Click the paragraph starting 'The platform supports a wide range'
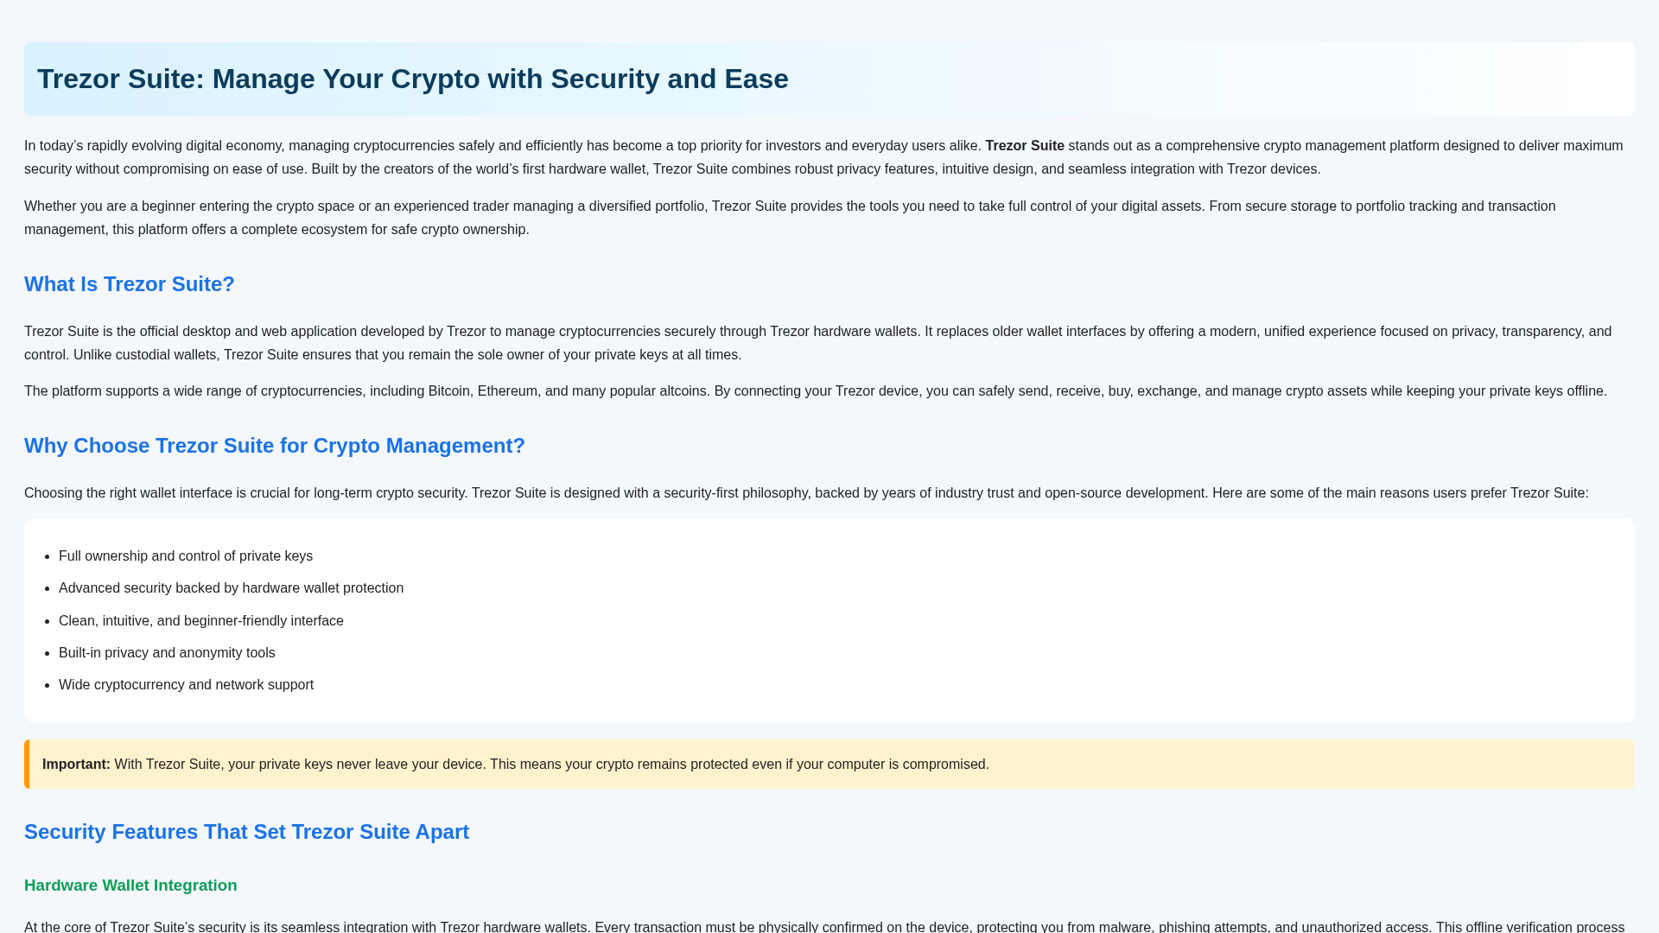1659x933 pixels. [816, 391]
